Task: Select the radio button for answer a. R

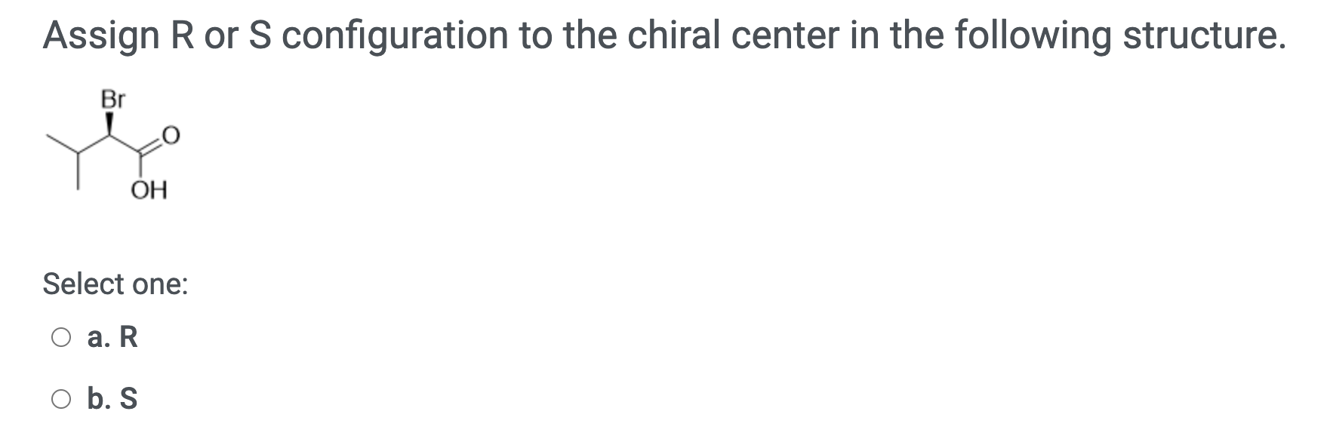Action: pos(62,336)
